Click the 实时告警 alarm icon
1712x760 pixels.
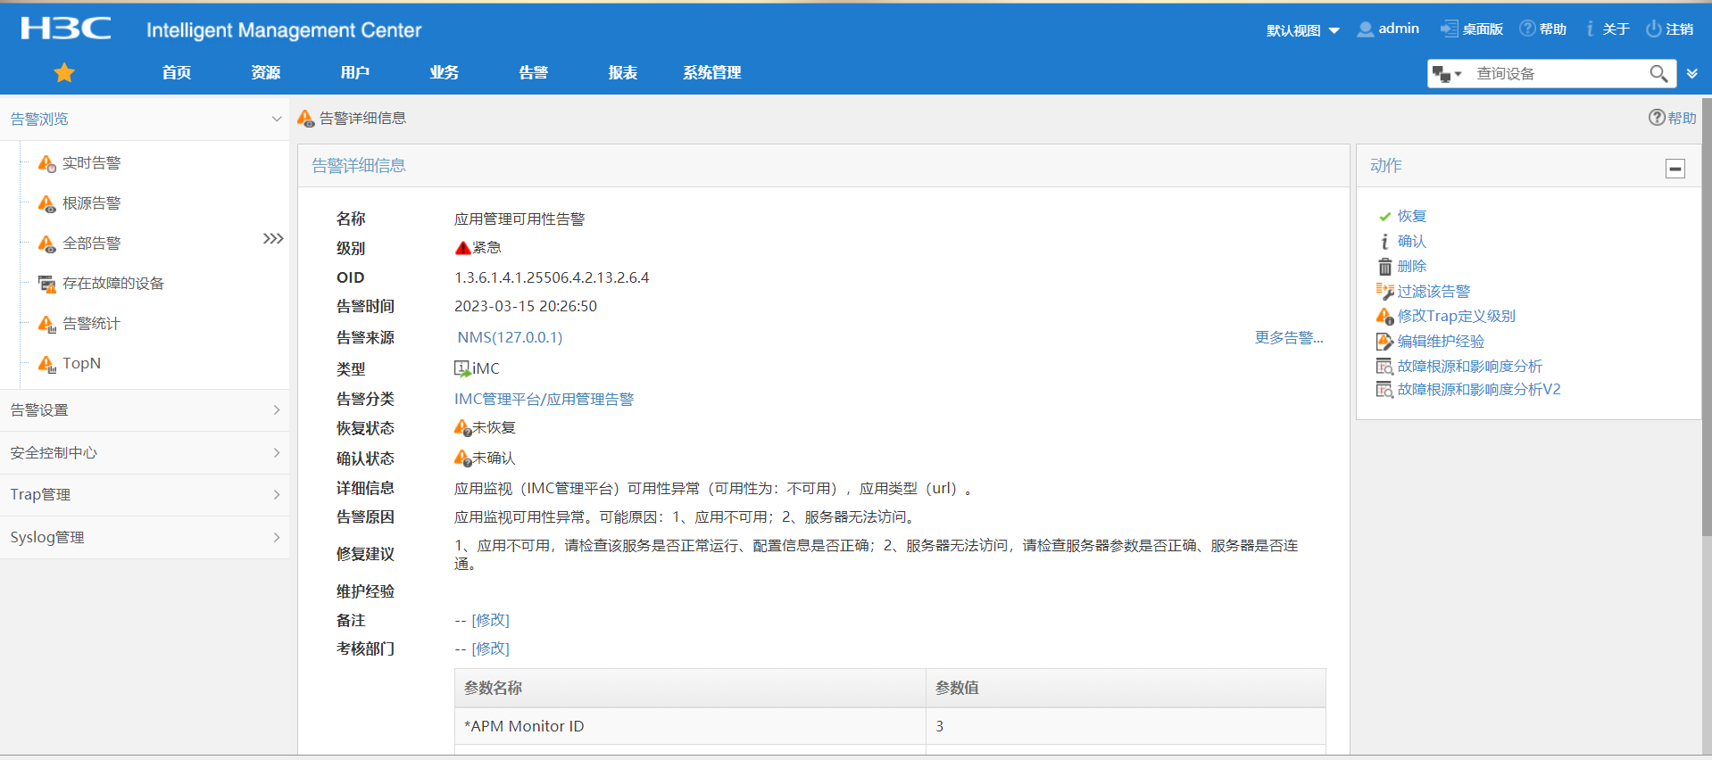click(x=47, y=163)
